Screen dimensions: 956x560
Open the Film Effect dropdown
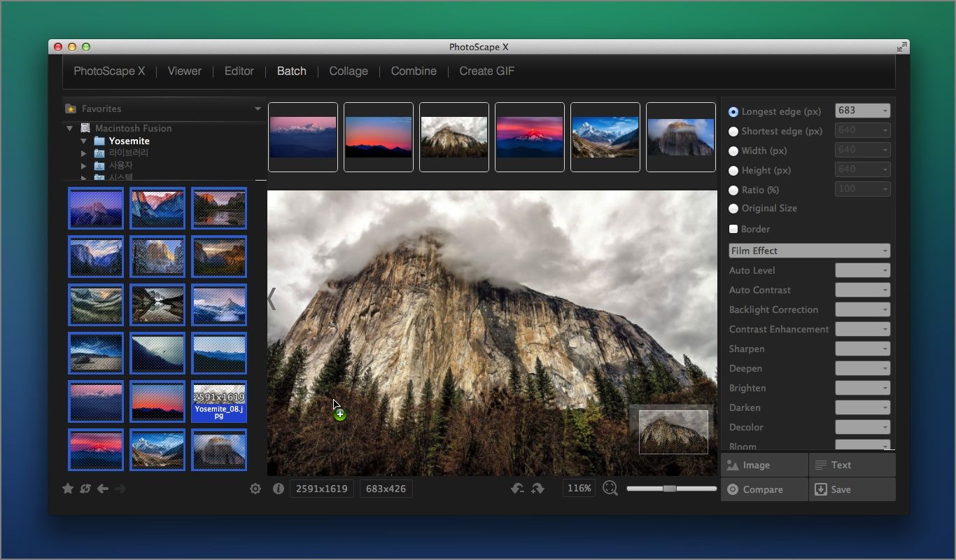[809, 251]
